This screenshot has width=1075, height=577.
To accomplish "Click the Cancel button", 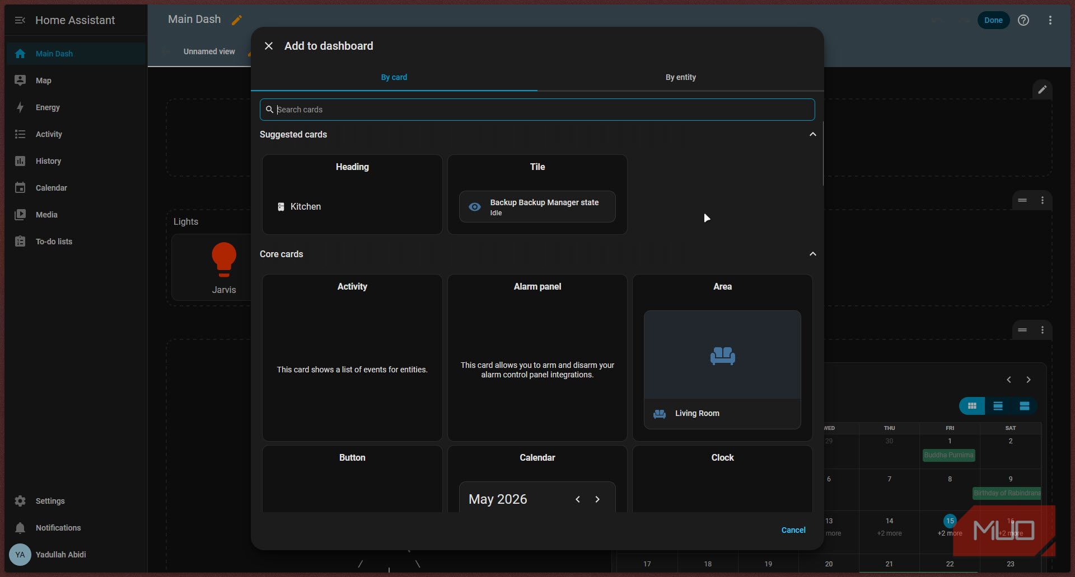I will pyautogui.click(x=793, y=530).
